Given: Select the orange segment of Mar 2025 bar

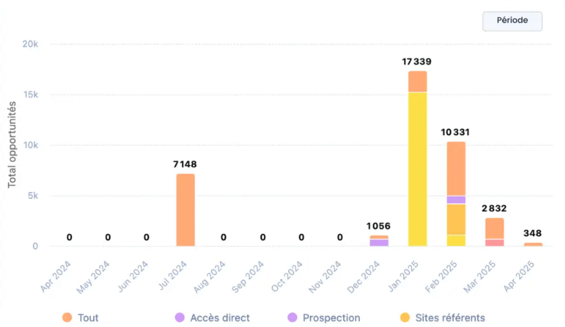Looking at the screenshot, I should (494, 228).
